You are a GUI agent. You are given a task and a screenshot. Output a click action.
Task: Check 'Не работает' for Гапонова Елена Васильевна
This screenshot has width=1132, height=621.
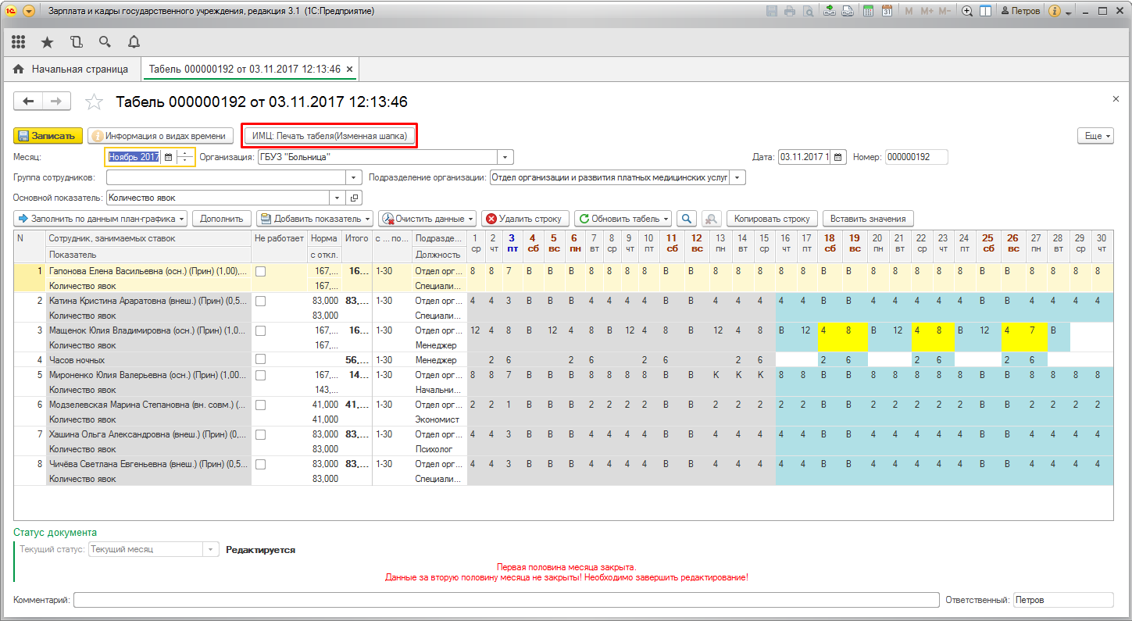tap(261, 271)
